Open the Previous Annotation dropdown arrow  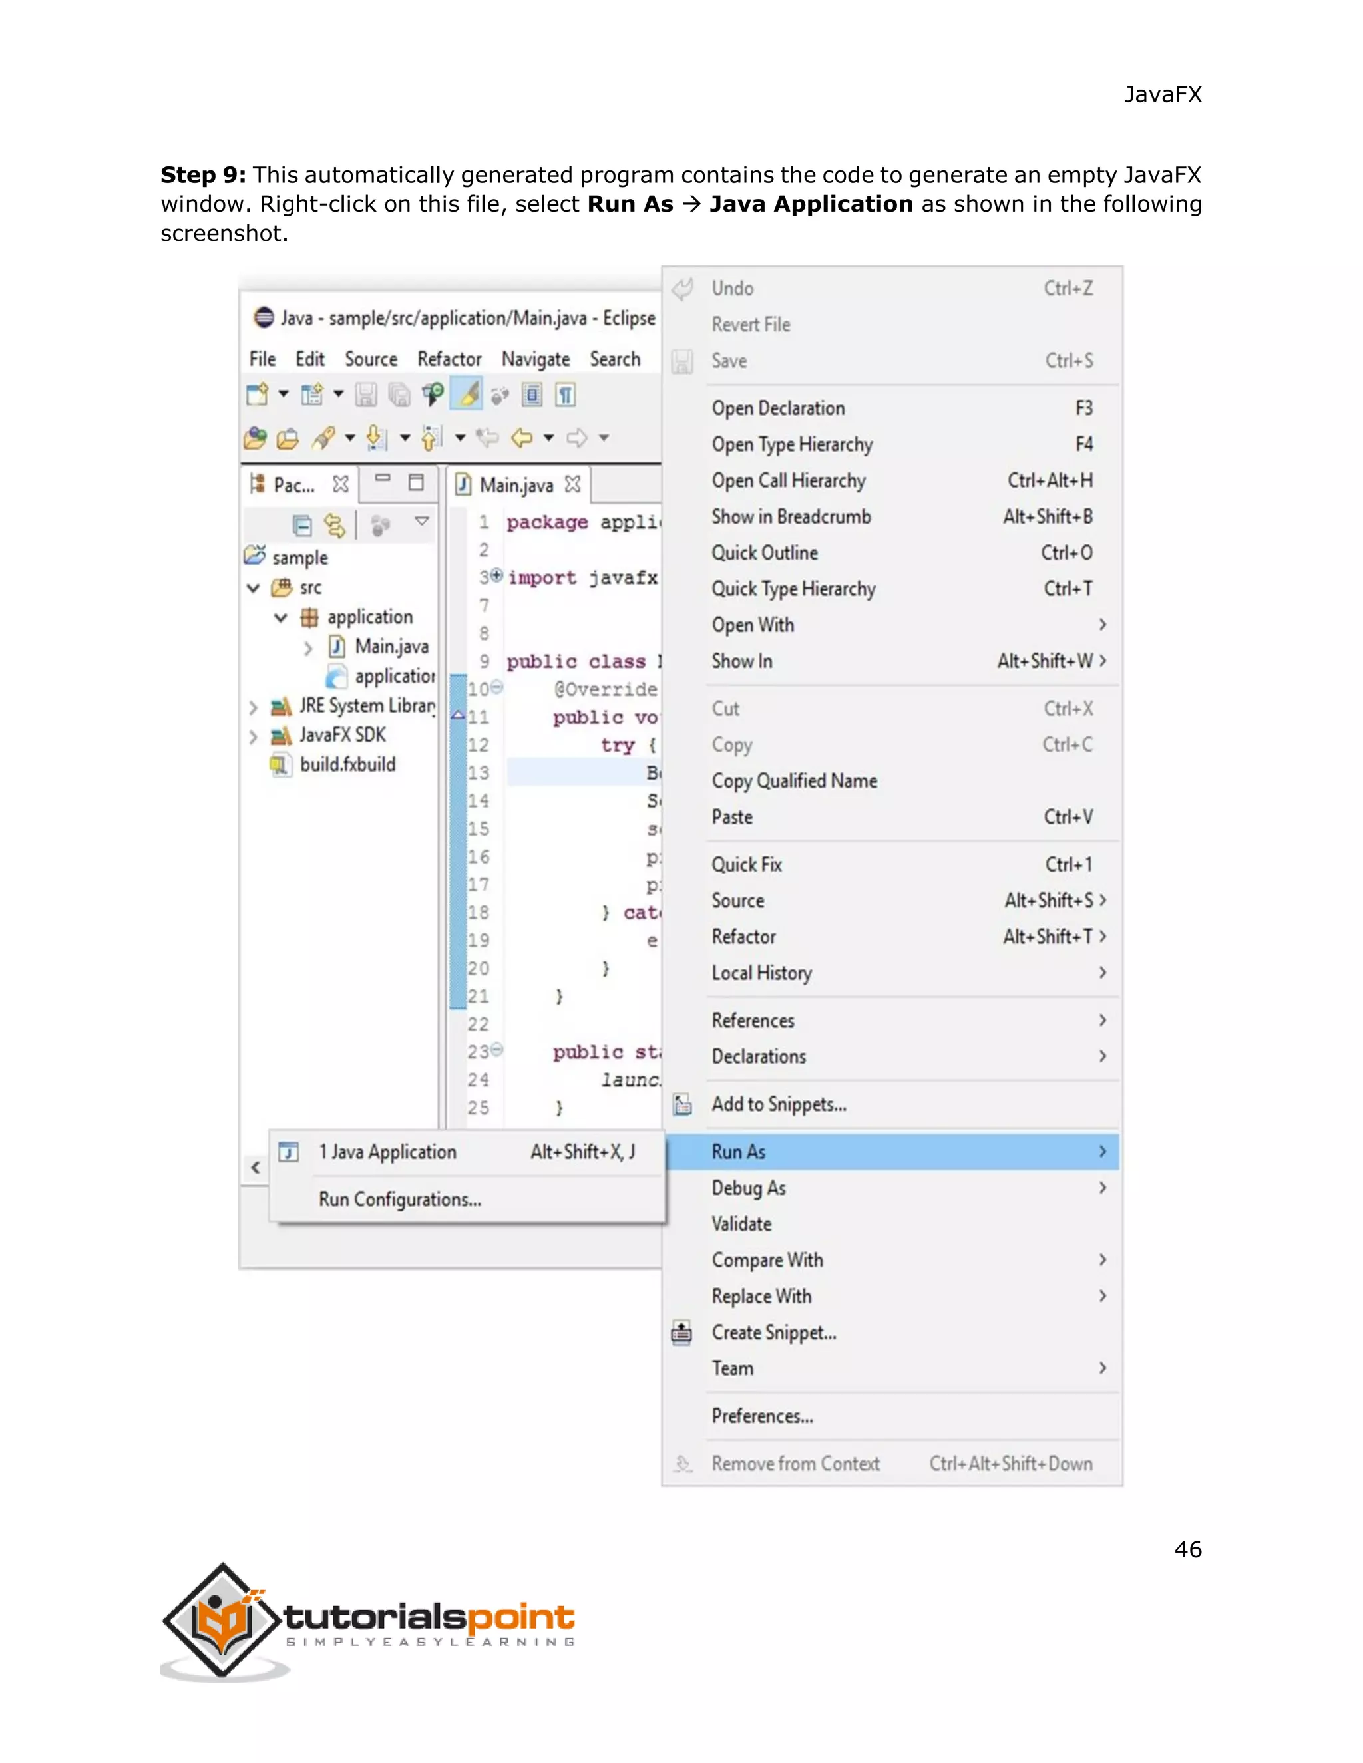tap(461, 438)
